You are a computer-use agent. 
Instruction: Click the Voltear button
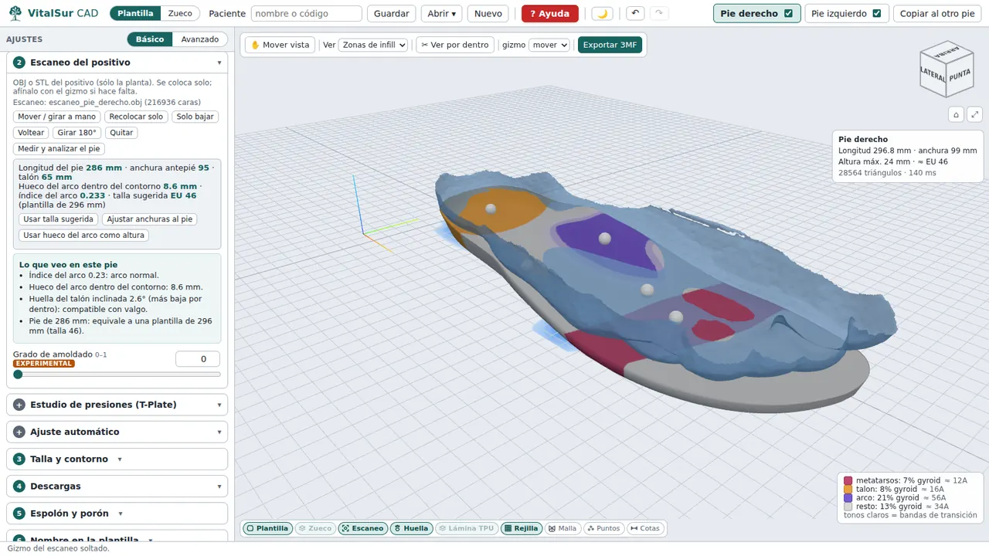pos(31,133)
